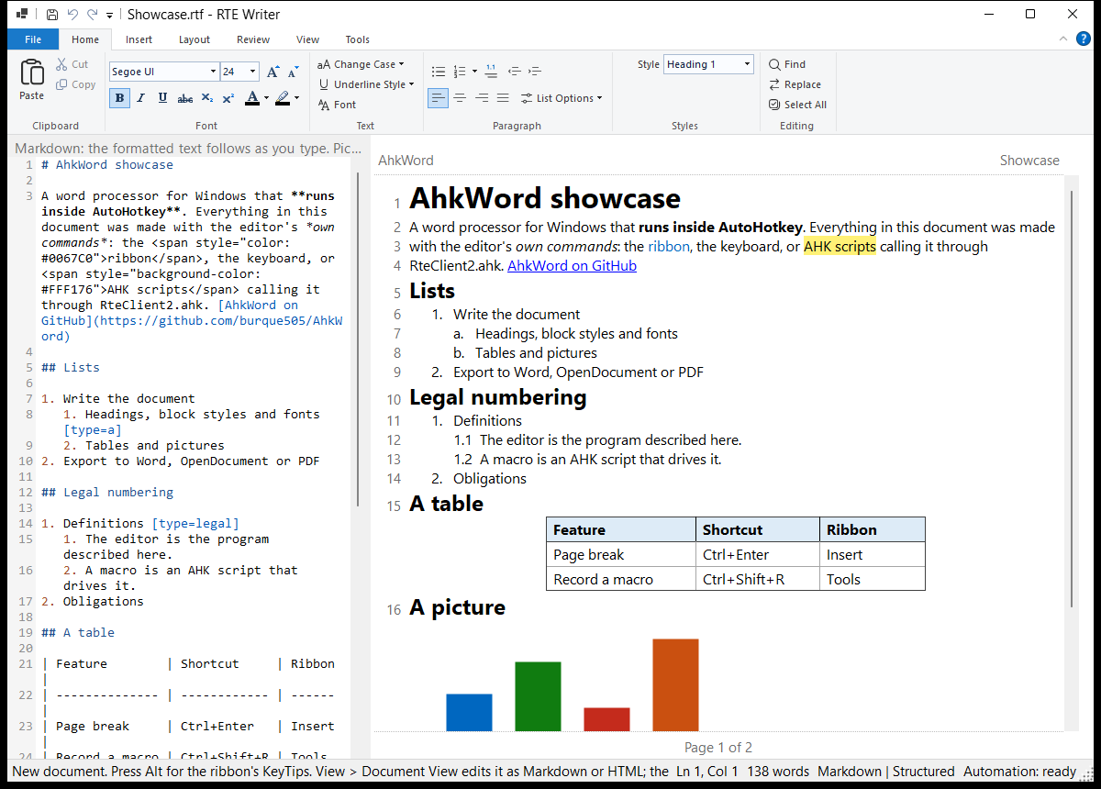The image size is (1101, 789).
Task: Center-align the paragraph
Action: tap(460, 98)
